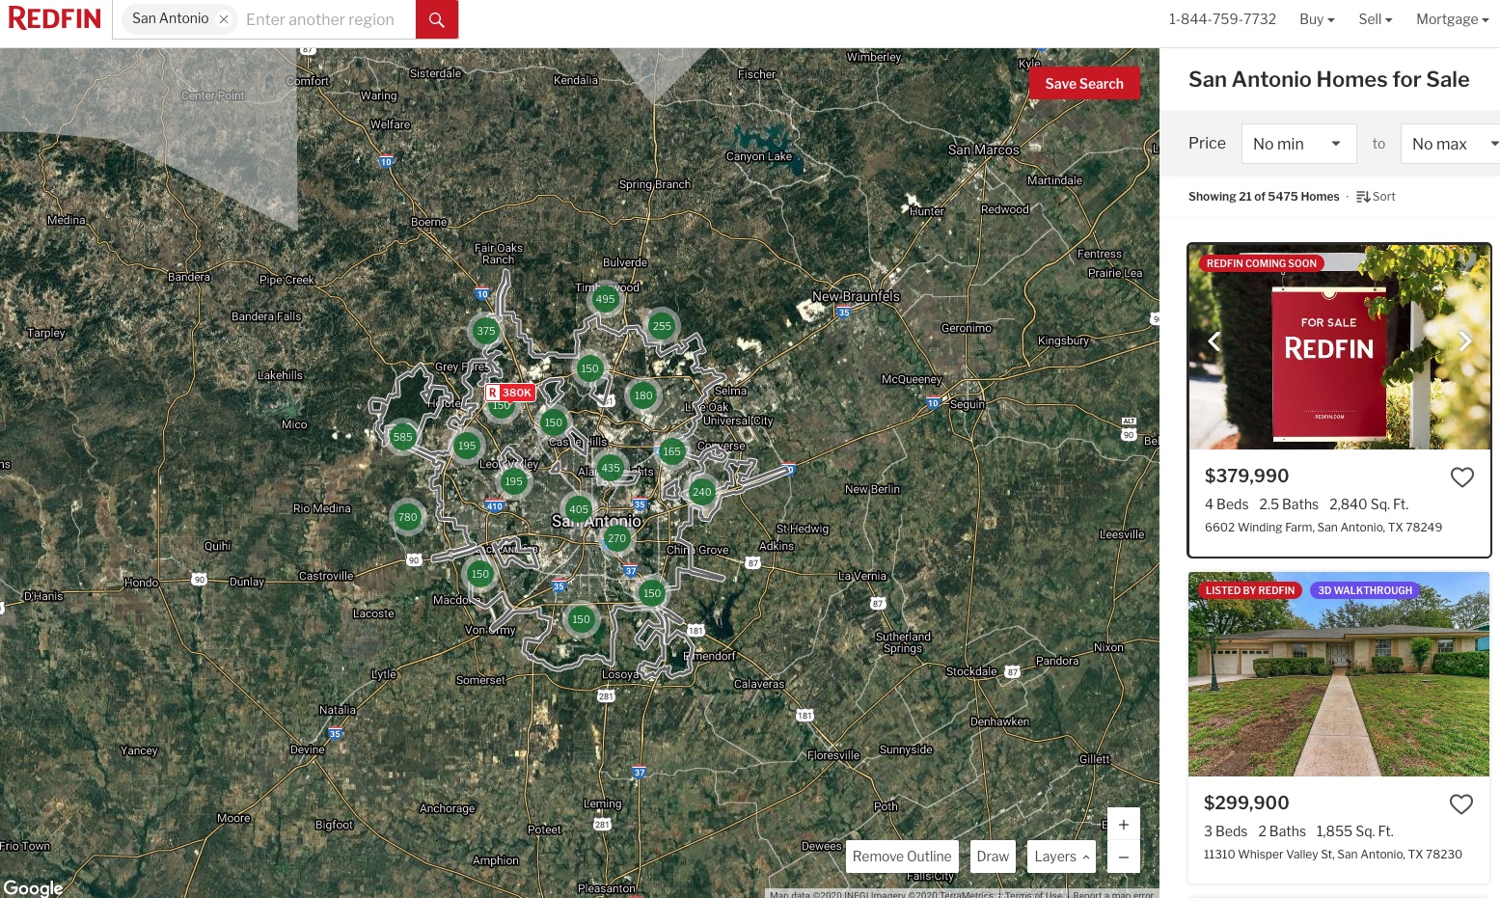Screen dimensions: 1500x898
Task: Favorite the $379,990 home listing
Action: 1461,476
